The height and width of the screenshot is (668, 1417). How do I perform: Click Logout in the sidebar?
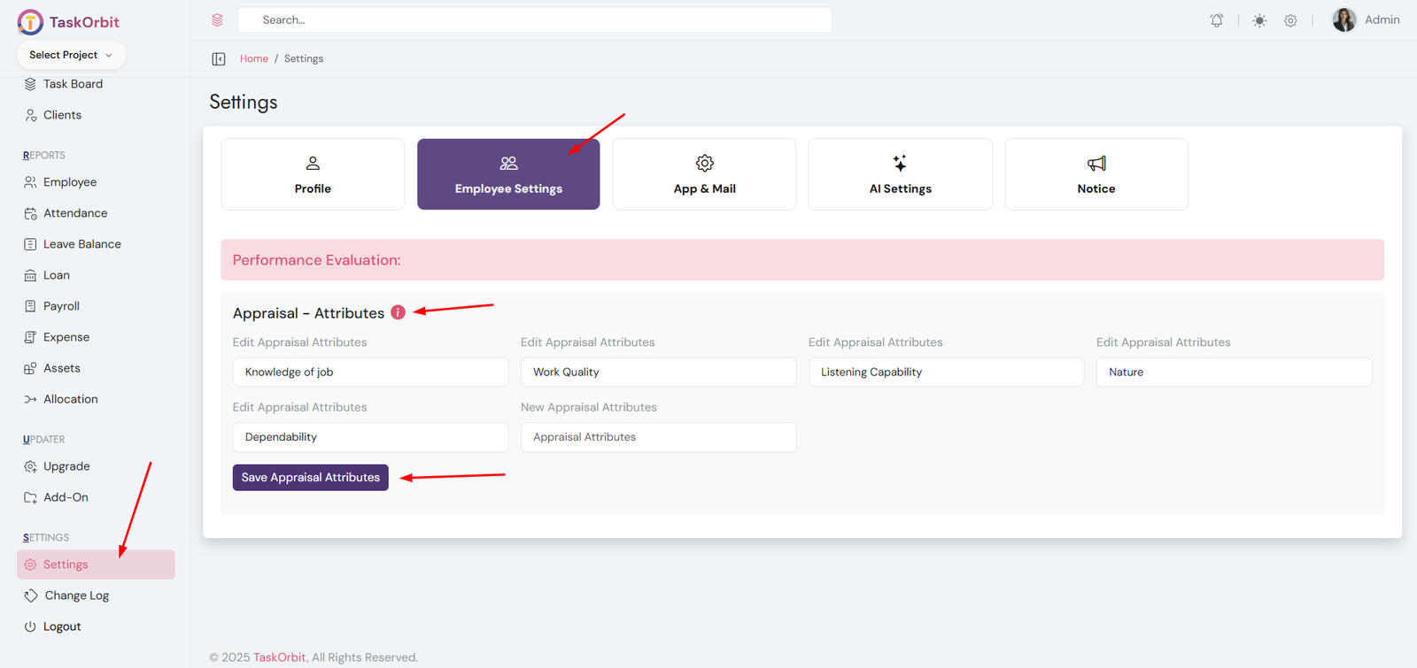tap(61, 626)
